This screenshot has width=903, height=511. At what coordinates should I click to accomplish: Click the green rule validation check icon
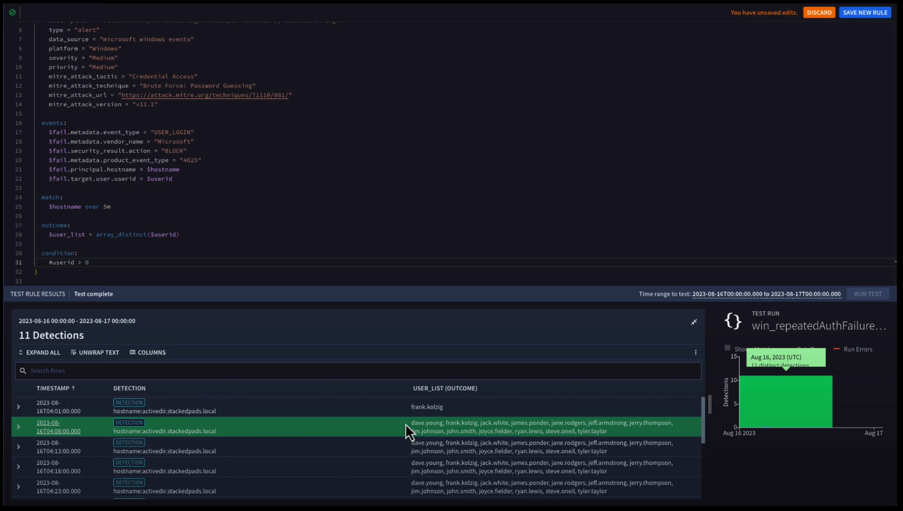click(12, 13)
